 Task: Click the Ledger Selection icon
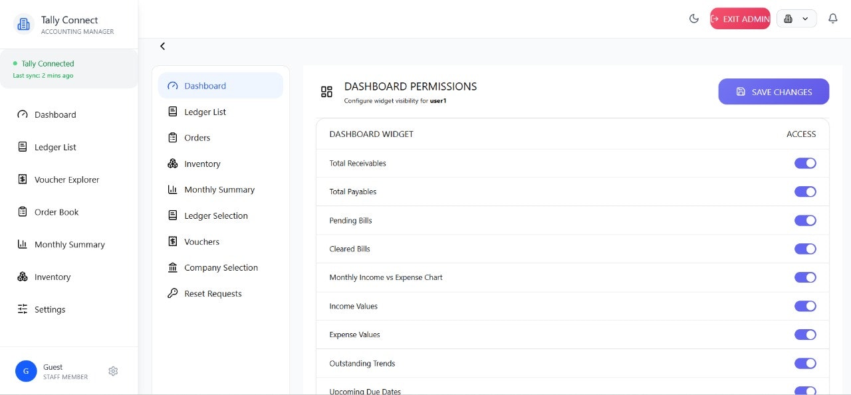coord(173,215)
